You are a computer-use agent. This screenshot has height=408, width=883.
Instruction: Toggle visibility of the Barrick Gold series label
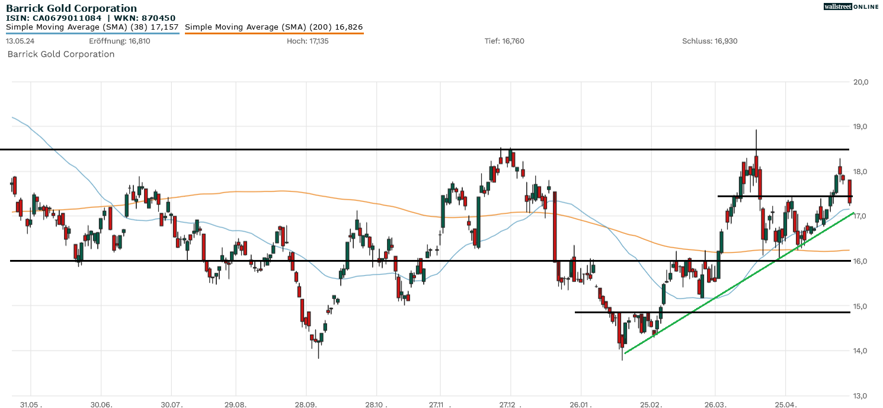coord(61,54)
